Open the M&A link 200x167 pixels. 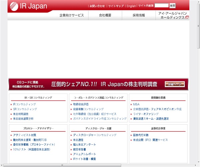coord(136,104)
